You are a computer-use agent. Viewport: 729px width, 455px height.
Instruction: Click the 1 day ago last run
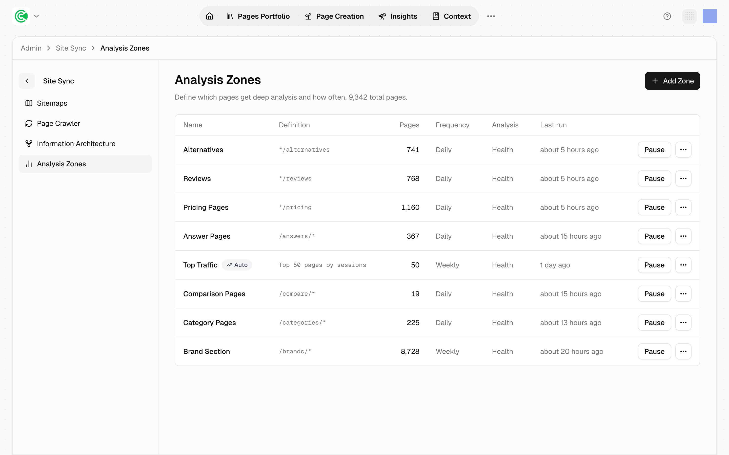(555, 265)
